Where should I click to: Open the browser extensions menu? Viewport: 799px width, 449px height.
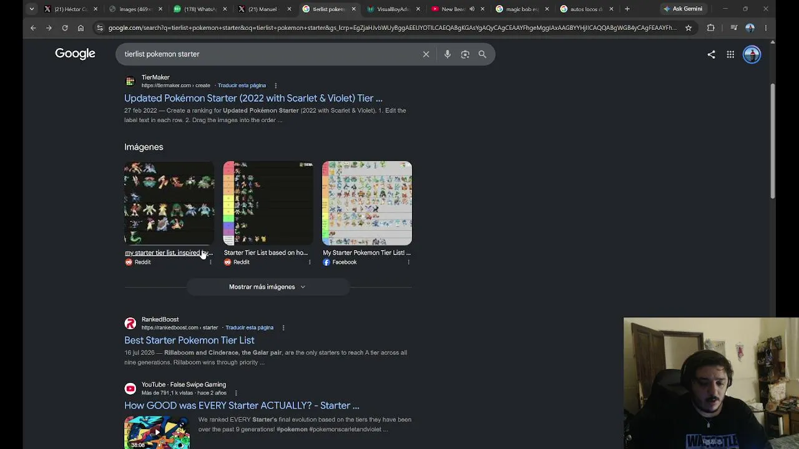click(710, 27)
